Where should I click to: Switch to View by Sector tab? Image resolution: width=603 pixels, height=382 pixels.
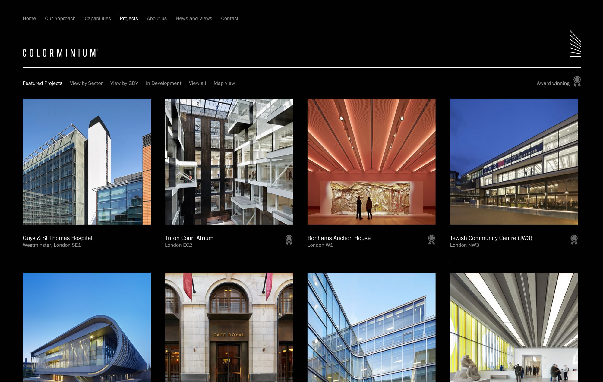(x=86, y=83)
